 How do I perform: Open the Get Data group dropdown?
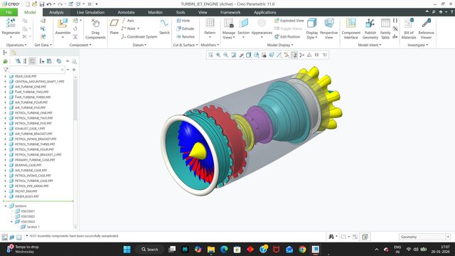point(43,45)
